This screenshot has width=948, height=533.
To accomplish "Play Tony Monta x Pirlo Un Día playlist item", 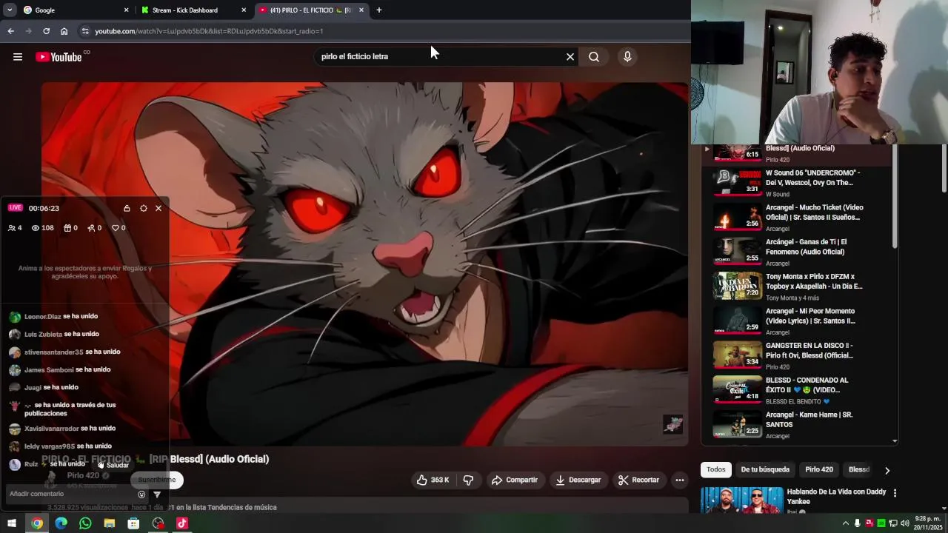I will (798, 286).
